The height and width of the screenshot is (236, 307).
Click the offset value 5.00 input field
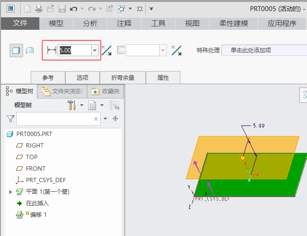click(x=74, y=50)
